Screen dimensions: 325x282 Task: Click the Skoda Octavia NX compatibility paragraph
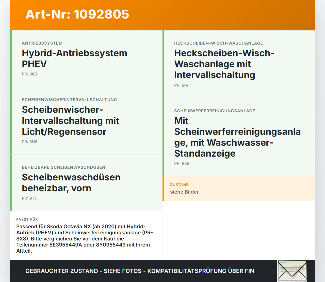point(85,239)
